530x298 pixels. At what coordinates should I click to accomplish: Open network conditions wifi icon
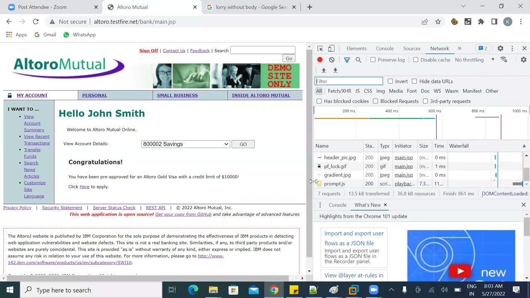pos(504,60)
